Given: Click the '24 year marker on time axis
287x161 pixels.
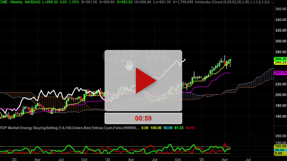Looking at the screenshot, I should coord(108,159).
